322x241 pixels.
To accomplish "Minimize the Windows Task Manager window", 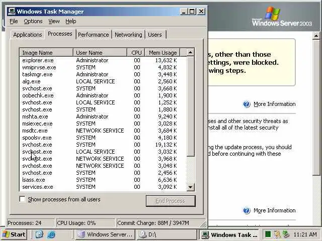I will 184,12.
